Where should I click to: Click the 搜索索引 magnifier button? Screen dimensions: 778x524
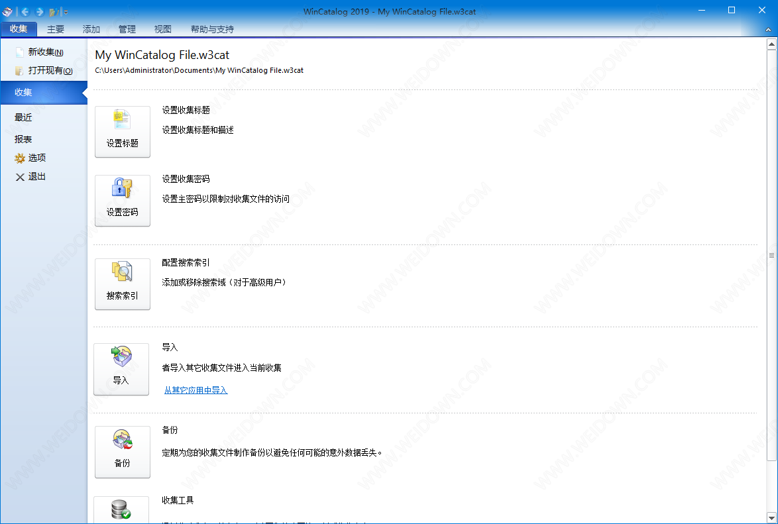coord(123,284)
